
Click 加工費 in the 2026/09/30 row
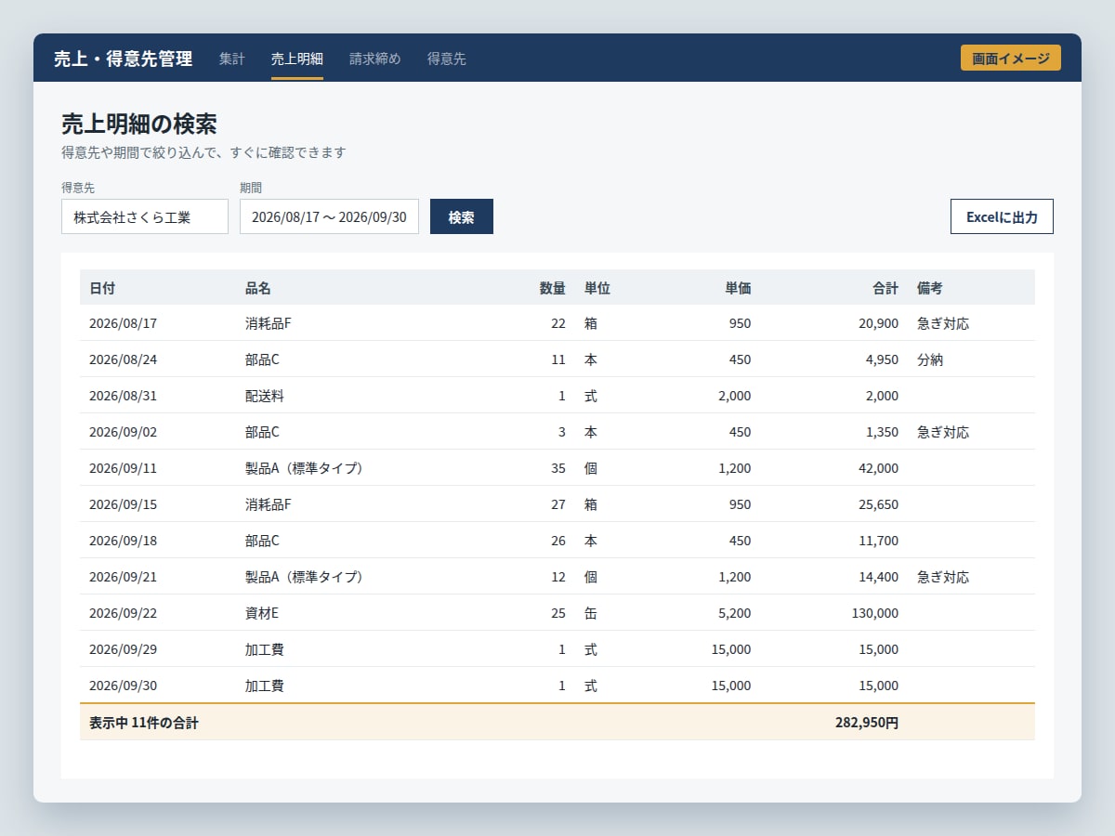tap(265, 686)
